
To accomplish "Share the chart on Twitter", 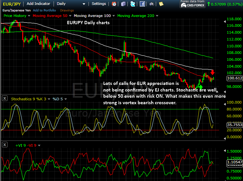I will pyautogui.click(x=133, y=4).
